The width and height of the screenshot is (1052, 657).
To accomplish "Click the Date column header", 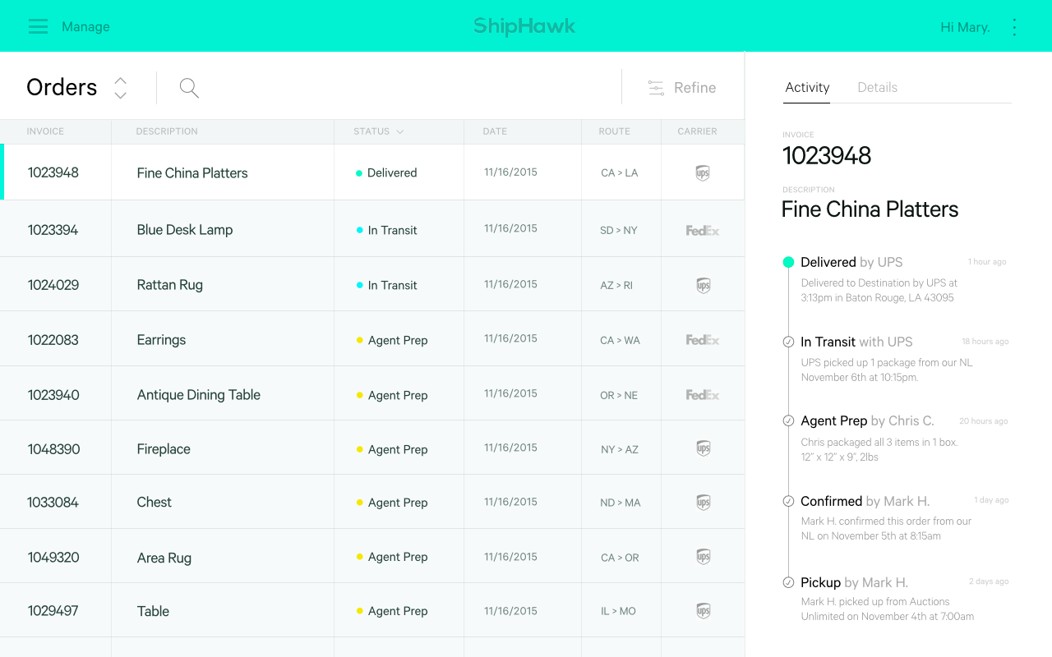I will click(495, 131).
